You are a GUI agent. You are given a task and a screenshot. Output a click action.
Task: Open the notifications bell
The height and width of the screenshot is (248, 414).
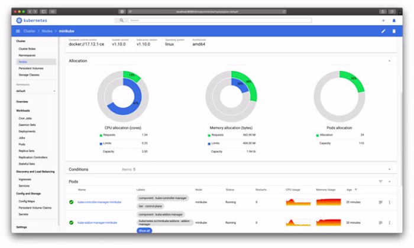[x=394, y=20]
